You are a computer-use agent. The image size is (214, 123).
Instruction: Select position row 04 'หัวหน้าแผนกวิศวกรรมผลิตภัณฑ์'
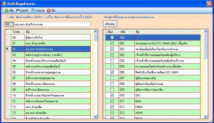(51, 61)
